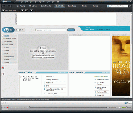Click the RealPlayer logo in title bar
This screenshot has height=113, width=133.
click(7, 1)
